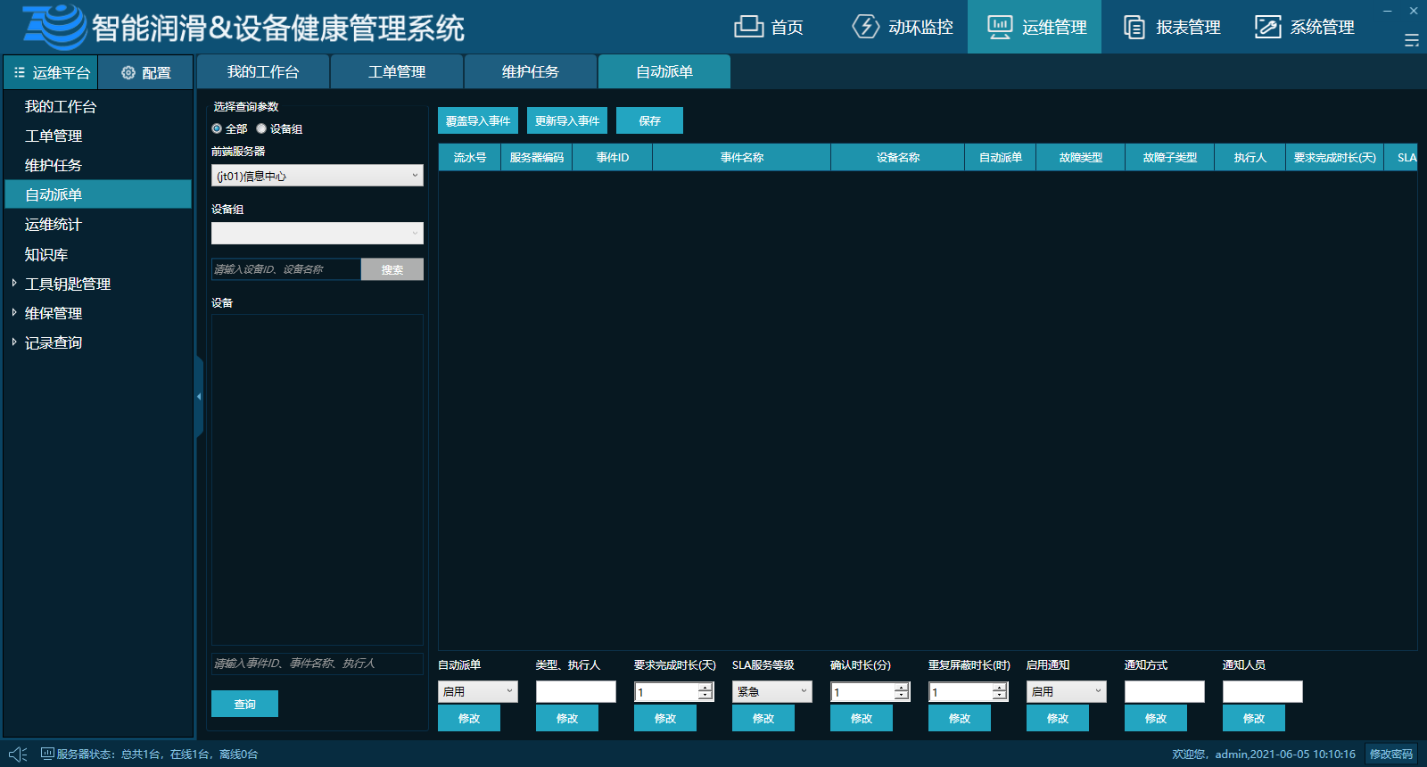Open 系统管理 edit icon

1267,27
